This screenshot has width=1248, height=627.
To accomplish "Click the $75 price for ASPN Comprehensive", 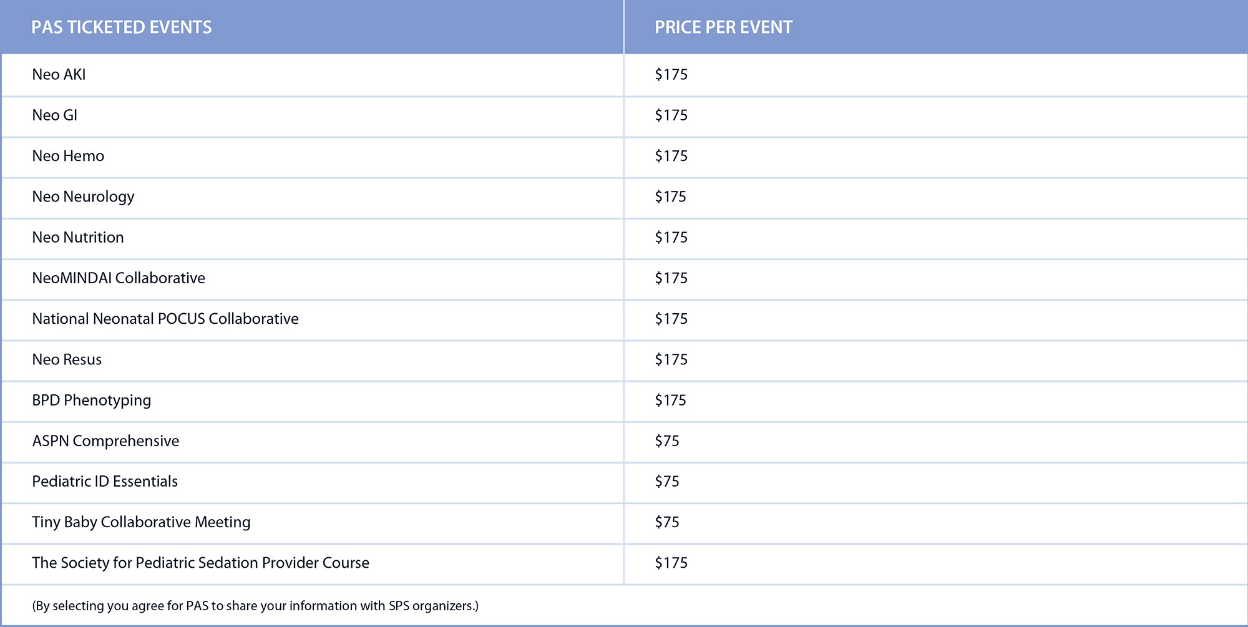I will pyautogui.click(x=667, y=441).
